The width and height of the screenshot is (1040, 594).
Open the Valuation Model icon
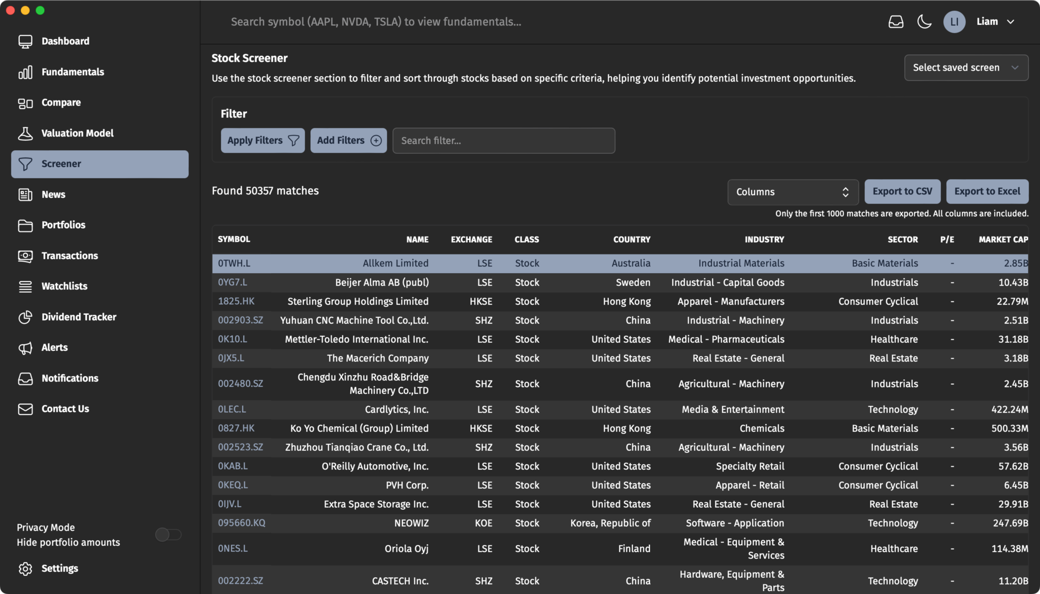25,133
